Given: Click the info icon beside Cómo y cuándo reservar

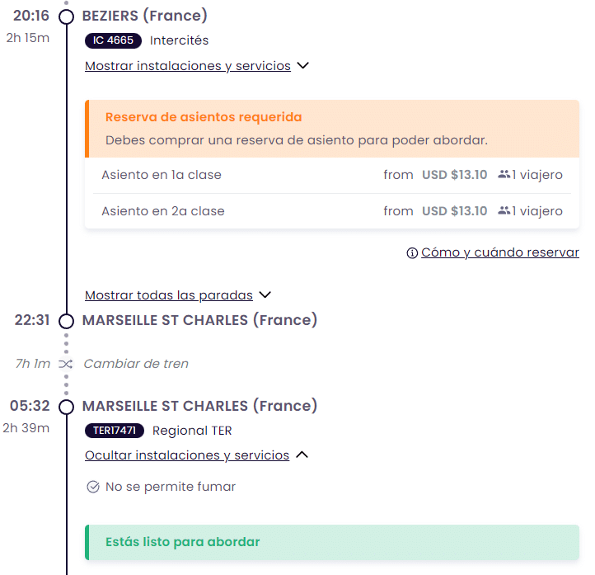Looking at the screenshot, I should point(412,253).
